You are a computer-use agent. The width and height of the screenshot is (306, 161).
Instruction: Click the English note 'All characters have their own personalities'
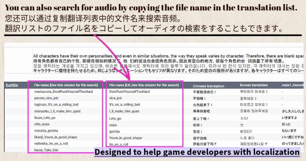(73, 56)
